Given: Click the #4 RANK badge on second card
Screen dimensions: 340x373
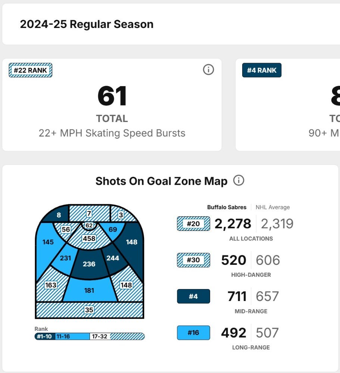Looking at the screenshot, I should pos(262,70).
